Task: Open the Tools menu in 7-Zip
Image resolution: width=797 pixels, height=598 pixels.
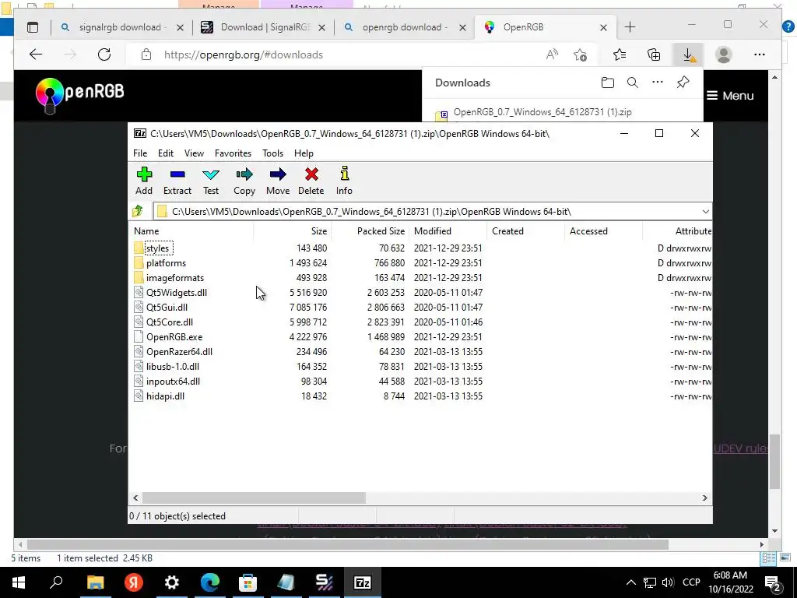Action: tap(272, 153)
